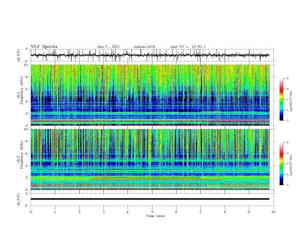Click the ch.2 spectrogram panel
The height and width of the screenshot is (238, 308).
pos(150,159)
